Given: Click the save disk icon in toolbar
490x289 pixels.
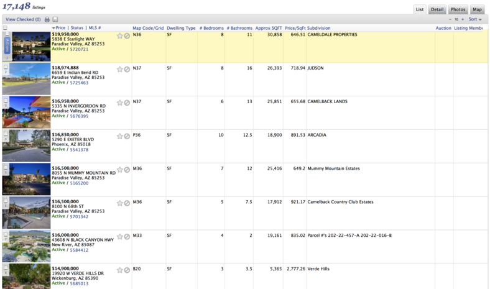Looking at the screenshot, I should pos(55,19).
